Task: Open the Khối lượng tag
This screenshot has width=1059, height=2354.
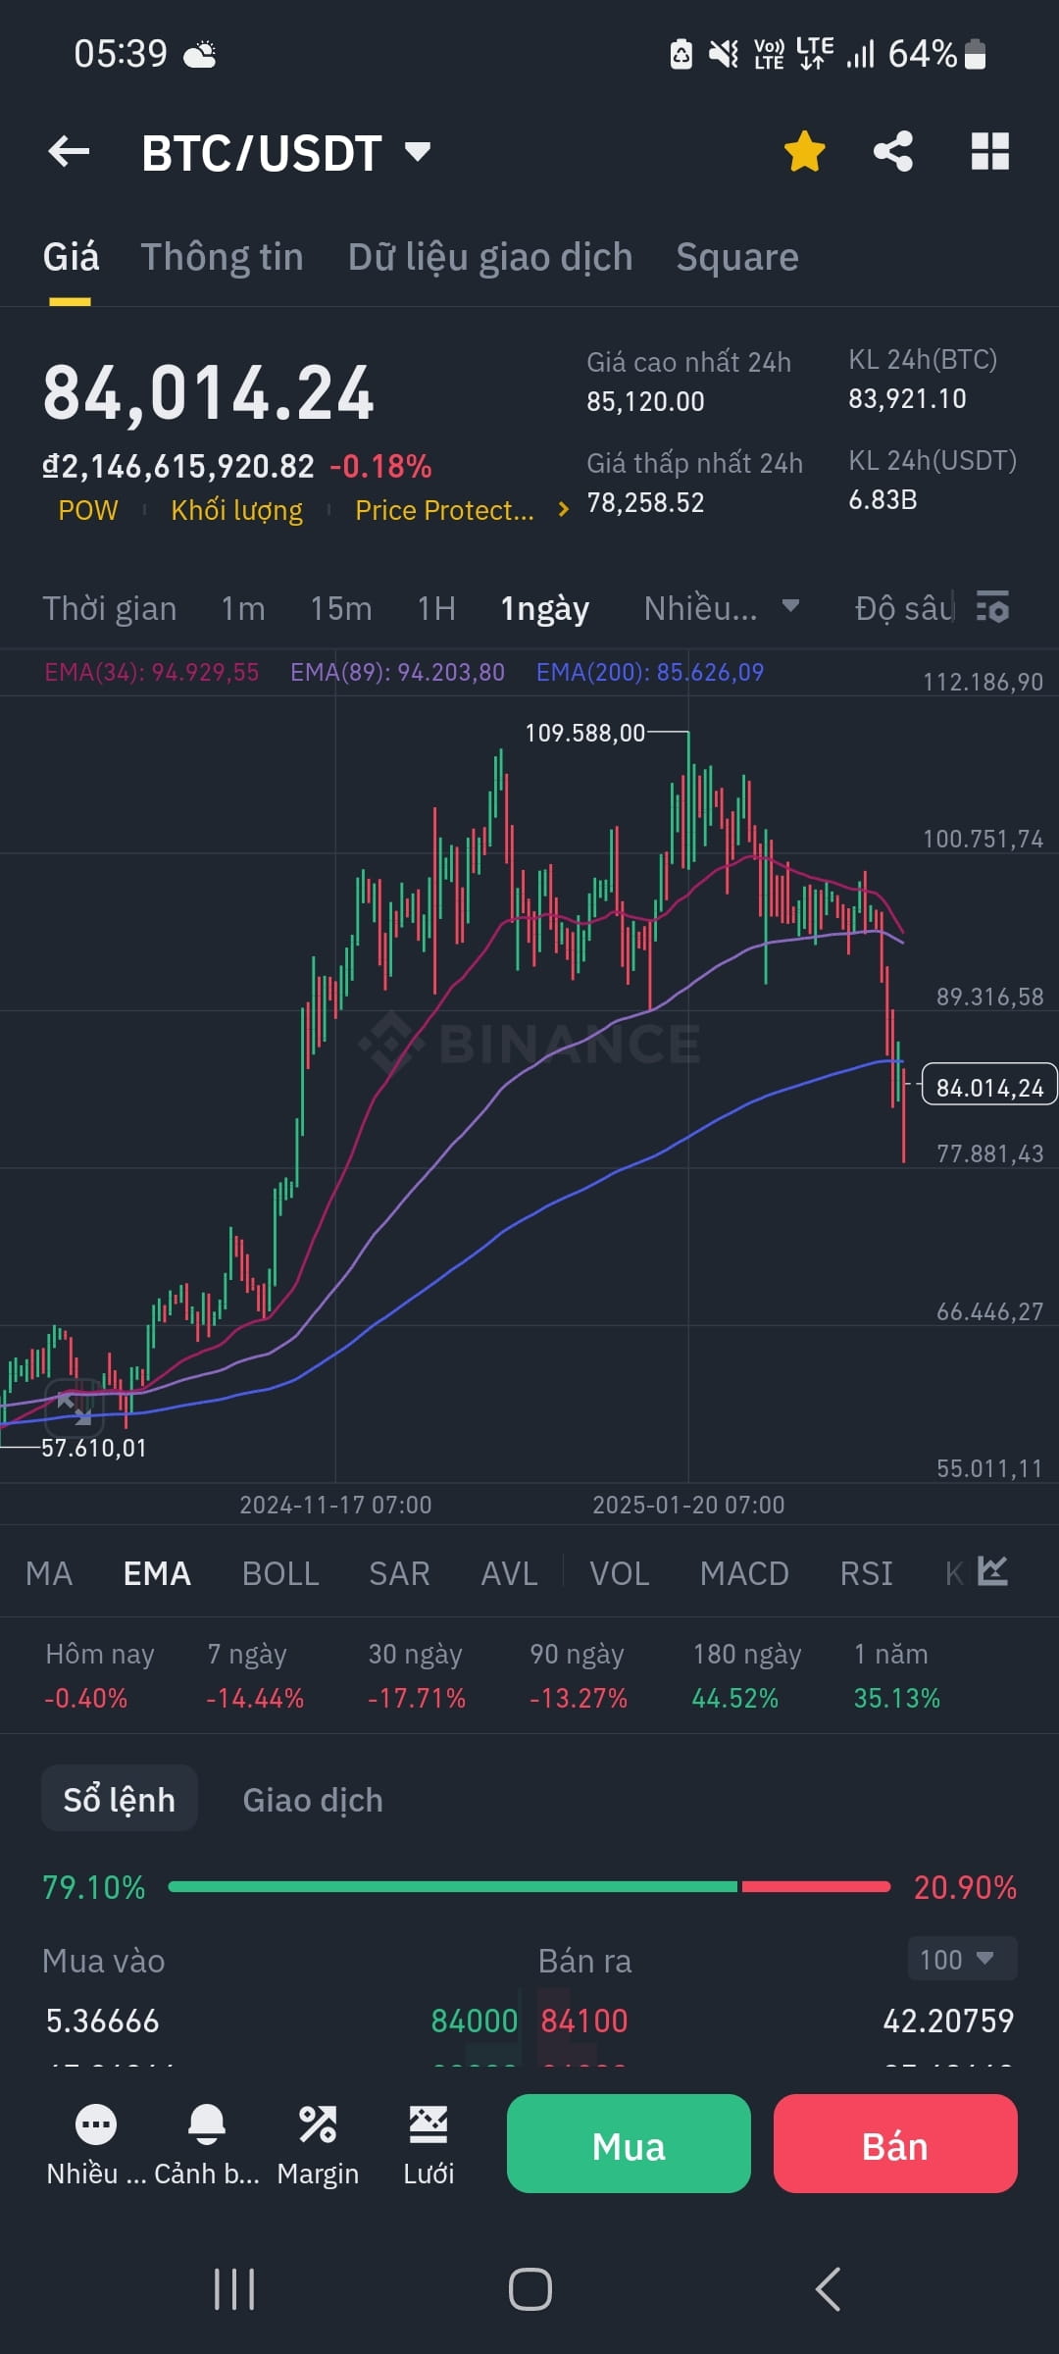Action: coord(236,510)
